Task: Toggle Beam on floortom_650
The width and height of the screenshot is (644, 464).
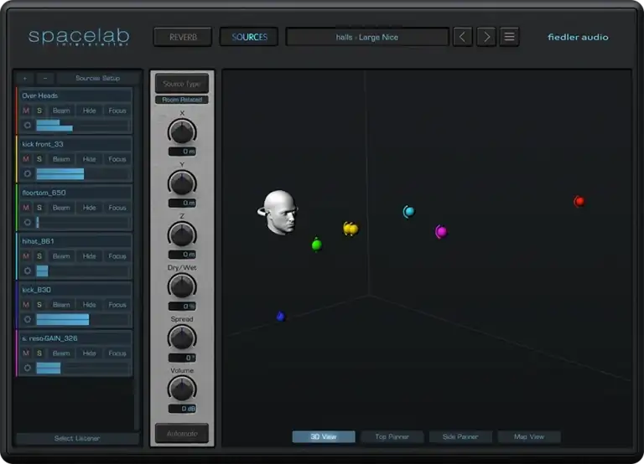Action: pos(61,208)
